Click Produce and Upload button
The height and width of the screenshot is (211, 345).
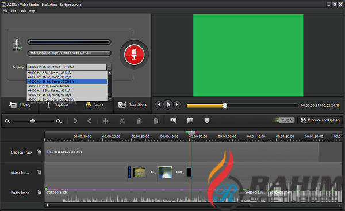[x=320, y=120]
